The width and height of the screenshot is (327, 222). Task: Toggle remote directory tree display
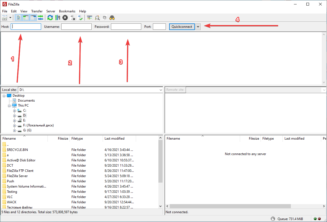tap(33, 18)
